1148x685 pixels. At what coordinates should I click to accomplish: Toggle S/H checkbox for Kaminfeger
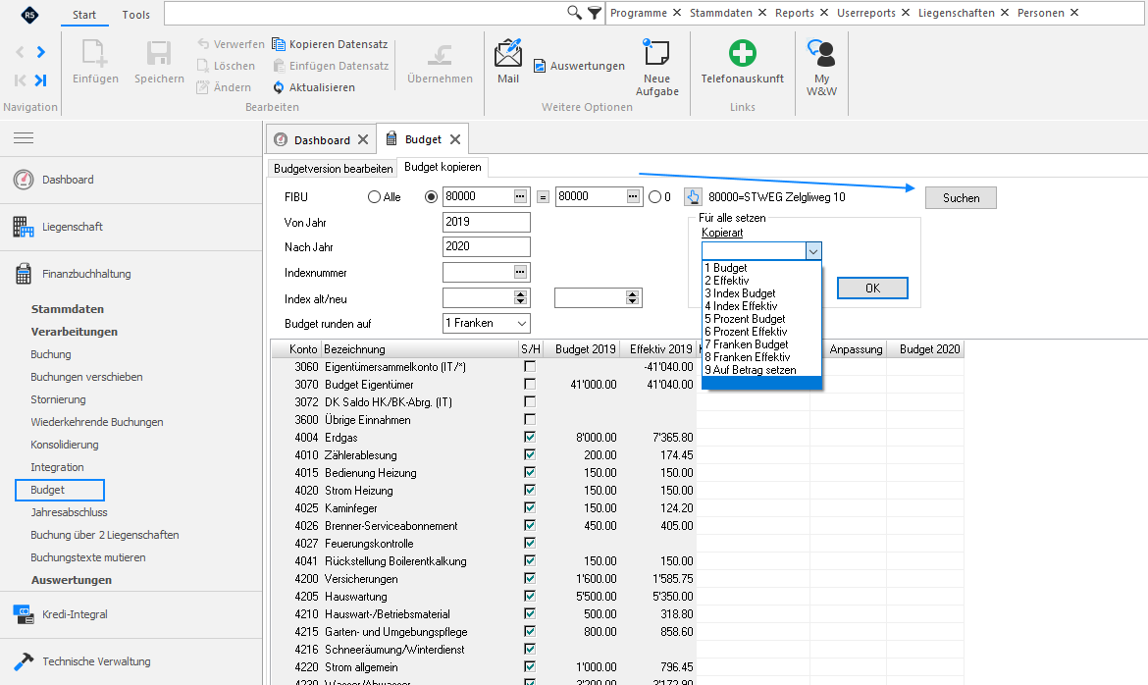pyautogui.click(x=530, y=507)
